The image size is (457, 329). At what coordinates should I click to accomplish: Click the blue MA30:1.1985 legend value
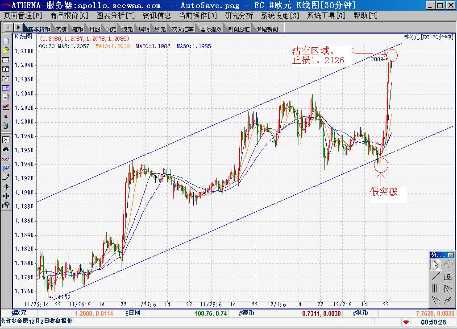coord(194,46)
